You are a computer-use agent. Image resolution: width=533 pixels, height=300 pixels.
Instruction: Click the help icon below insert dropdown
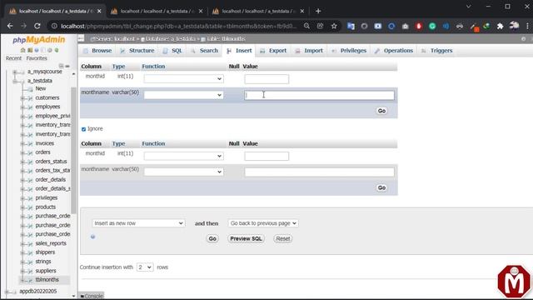[x=92, y=237]
